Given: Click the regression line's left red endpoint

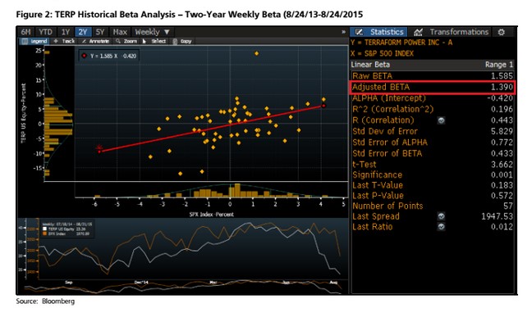Looking at the screenshot, I should coord(99,152).
